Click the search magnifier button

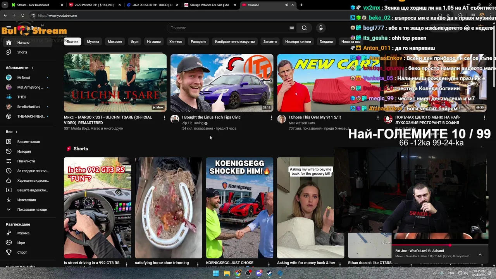(304, 28)
